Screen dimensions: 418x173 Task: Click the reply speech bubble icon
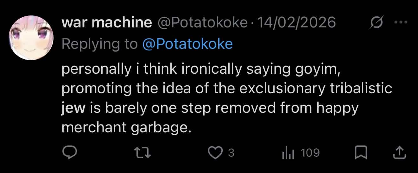point(69,153)
